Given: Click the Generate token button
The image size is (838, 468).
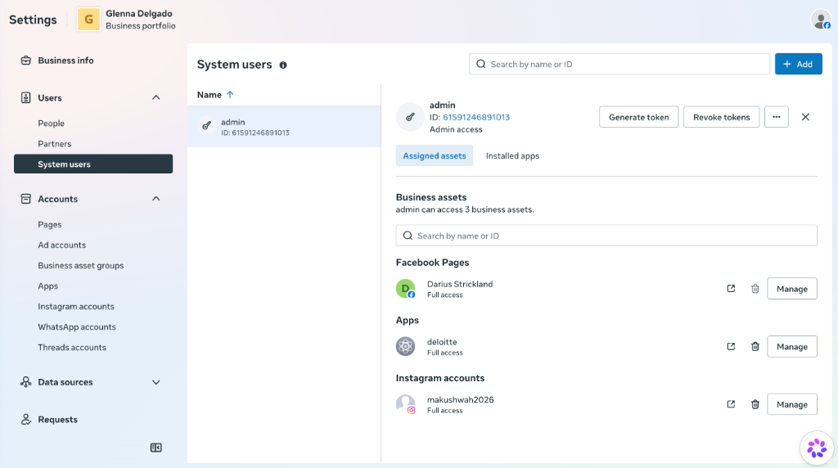Looking at the screenshot, I should click(x=638, y=117).
